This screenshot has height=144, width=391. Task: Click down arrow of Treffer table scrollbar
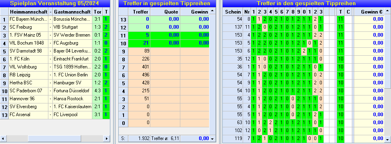[212, 138]
